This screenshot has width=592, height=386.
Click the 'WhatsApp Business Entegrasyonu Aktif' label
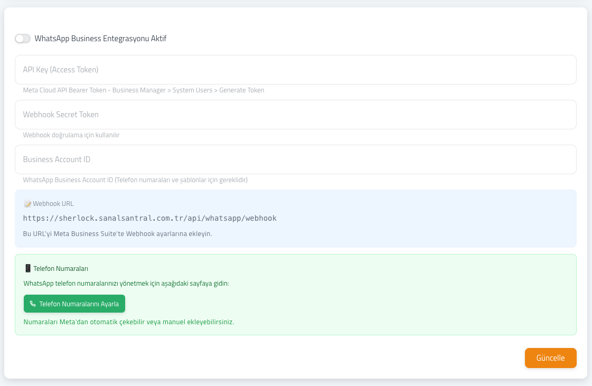(100, 39)
